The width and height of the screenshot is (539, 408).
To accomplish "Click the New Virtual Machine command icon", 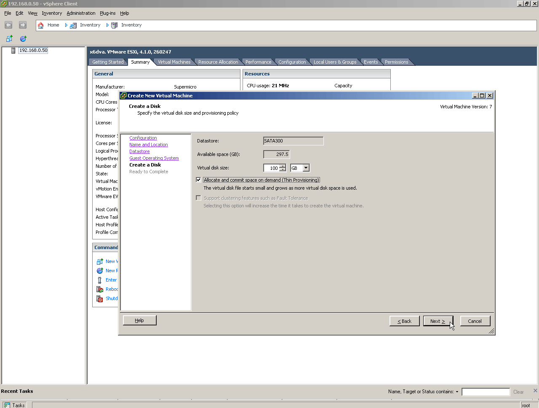I will [100, 262].
